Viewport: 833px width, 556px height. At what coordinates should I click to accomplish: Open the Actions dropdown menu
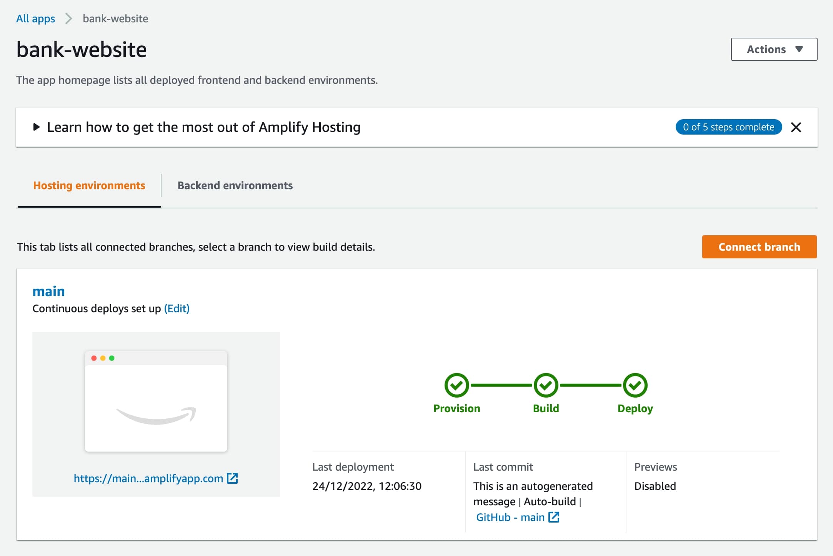click(773, 49)
